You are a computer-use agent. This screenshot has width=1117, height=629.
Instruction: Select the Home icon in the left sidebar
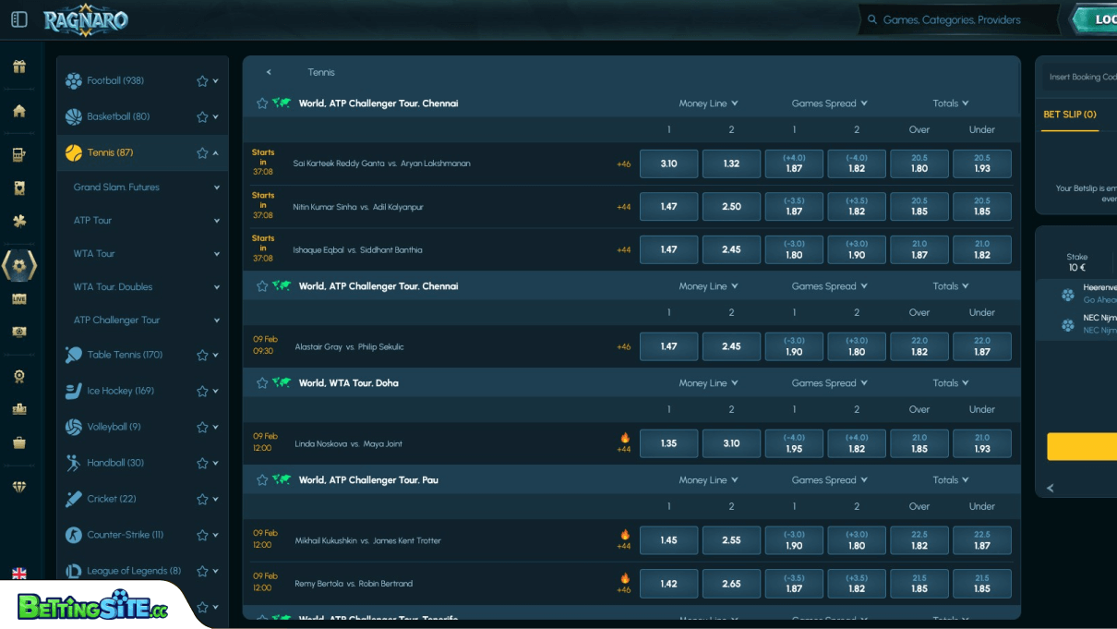coord(18,110)
